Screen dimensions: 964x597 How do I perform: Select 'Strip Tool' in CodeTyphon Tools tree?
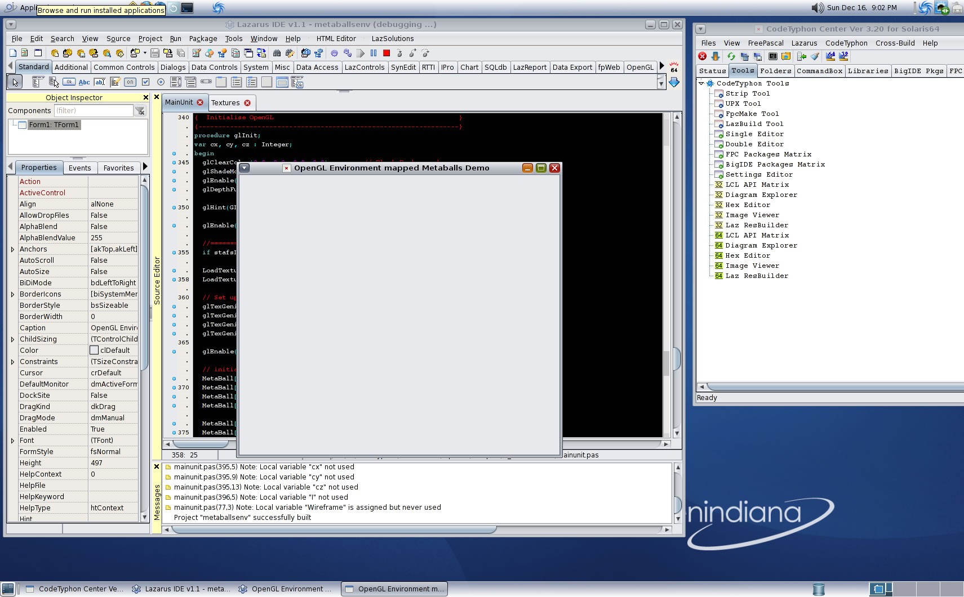[747, 93]
